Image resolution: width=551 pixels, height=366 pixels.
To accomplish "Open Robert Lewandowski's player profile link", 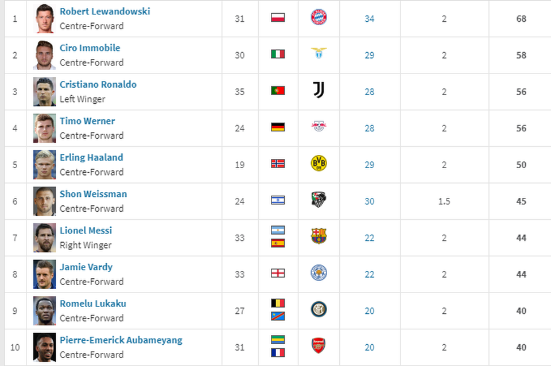I will [x=104, y=11].
